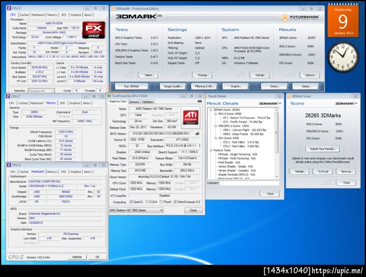Open Caches tab in the top CPU-Z window
Viewport: 366px width, 277px height.
pyautogui.click(x=24, y=15)
